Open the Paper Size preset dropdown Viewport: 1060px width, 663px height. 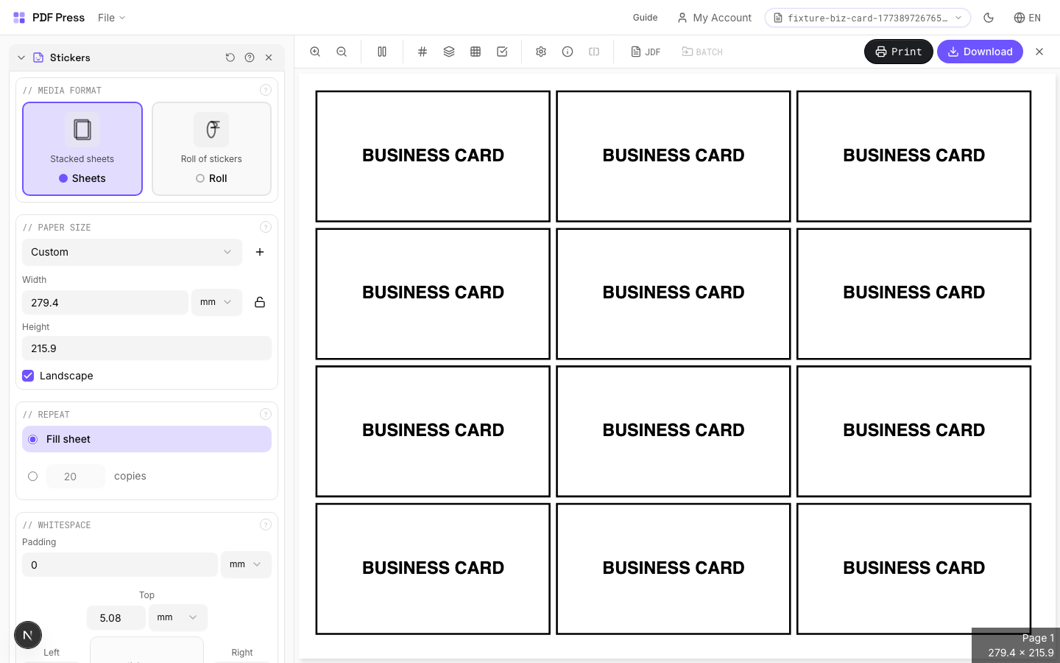pyautogui.click(x=132, y=252)
